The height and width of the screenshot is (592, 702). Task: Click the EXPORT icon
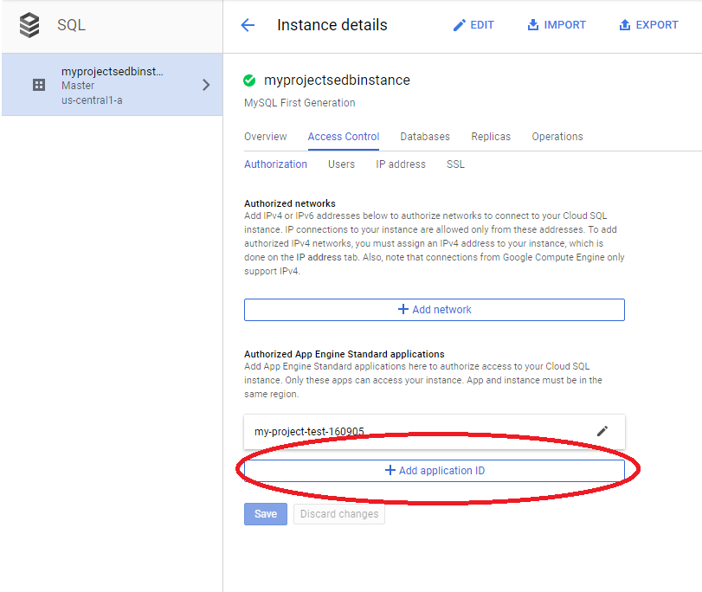click(x=626, y=25)
